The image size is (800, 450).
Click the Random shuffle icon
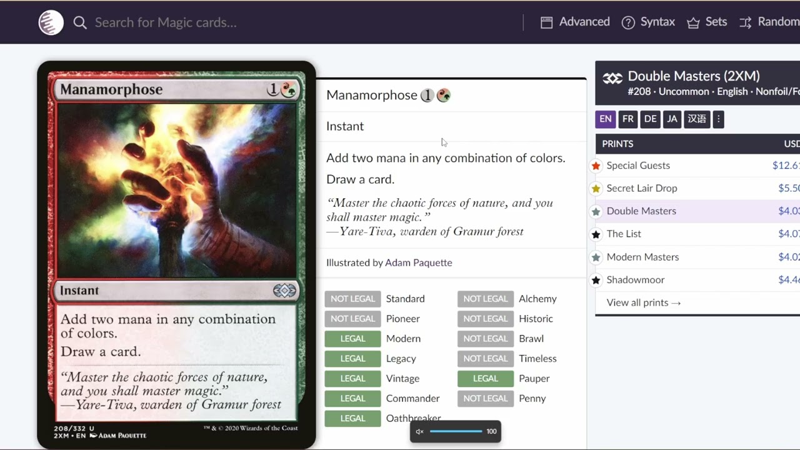point(746,23)
